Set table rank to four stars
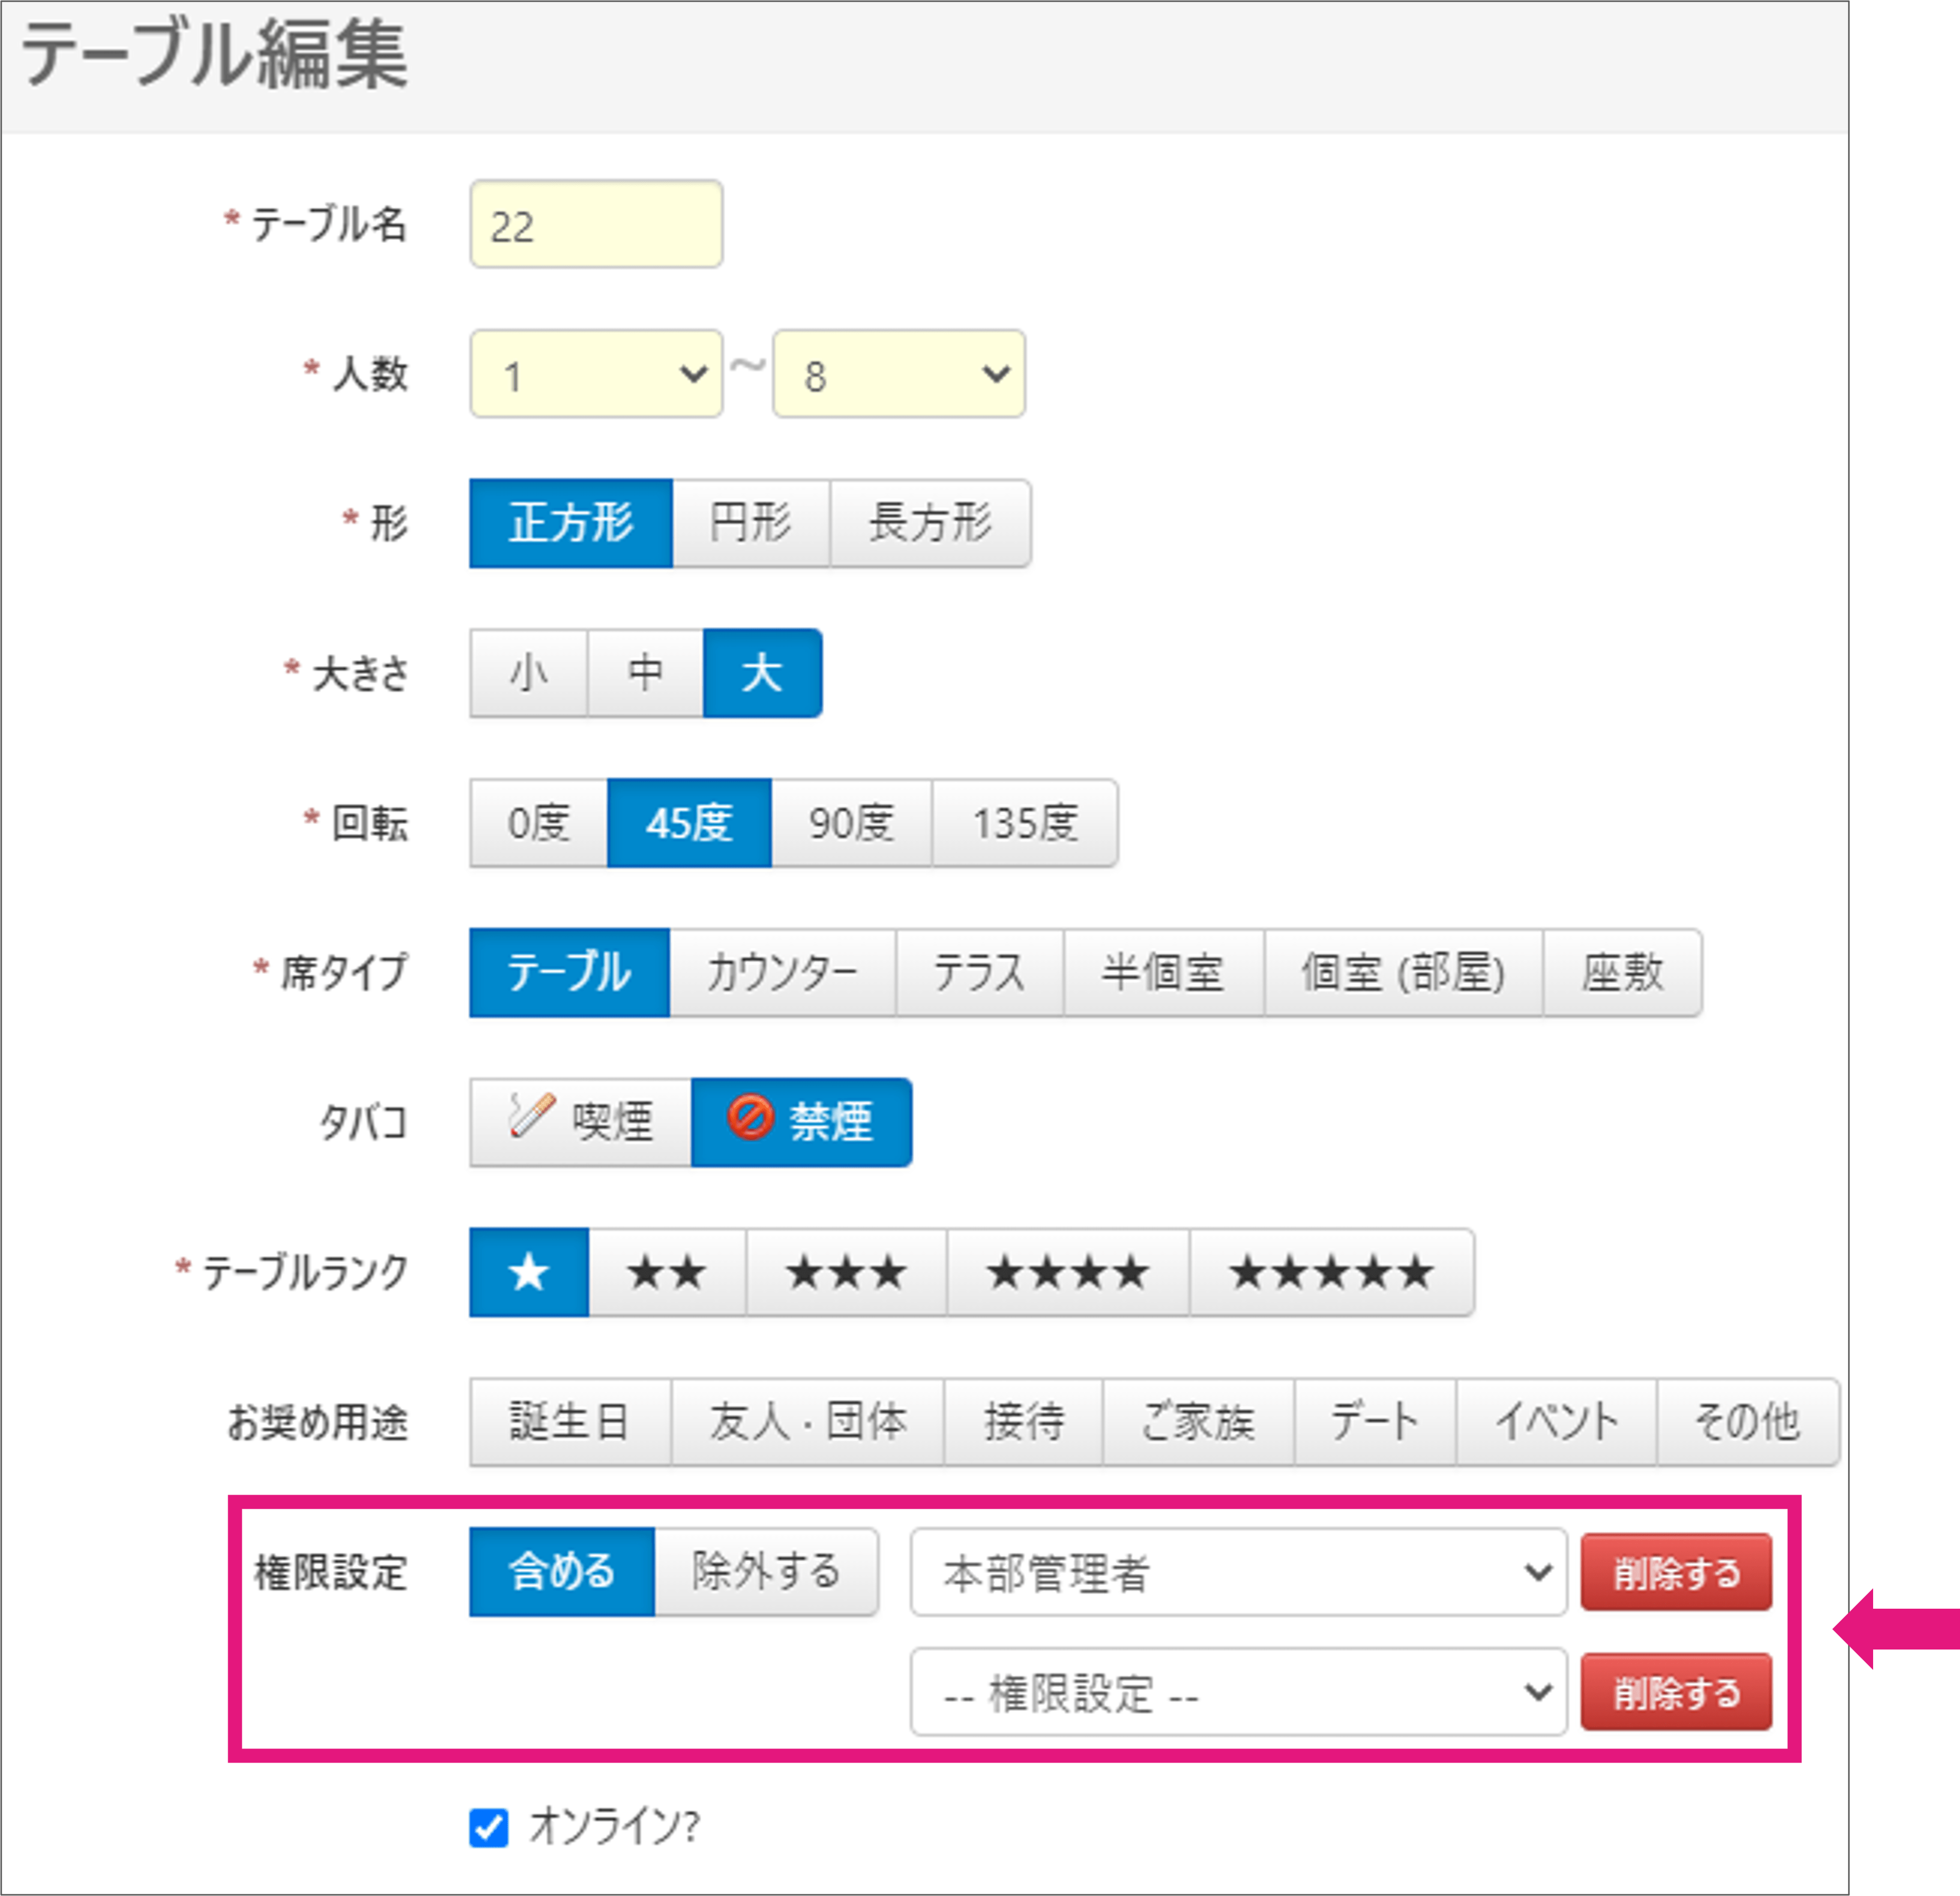The image size is (1960, 1896). pyautogui.click(x=1068, y=1272)
